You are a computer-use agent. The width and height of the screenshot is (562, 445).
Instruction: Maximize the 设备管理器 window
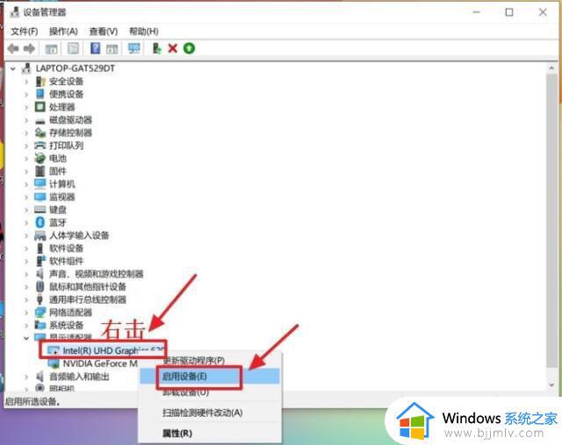(x=509, y=12)
